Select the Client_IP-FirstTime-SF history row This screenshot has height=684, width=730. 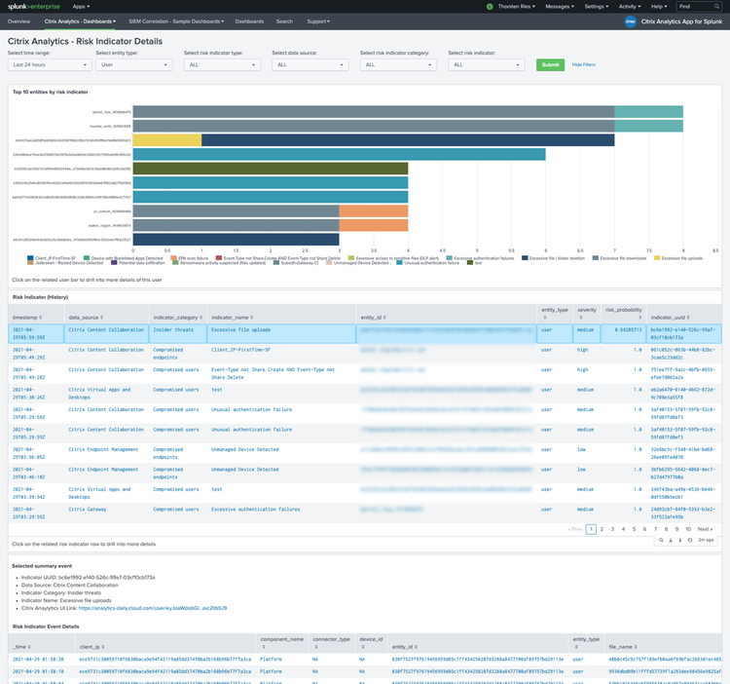coord(365,354)
